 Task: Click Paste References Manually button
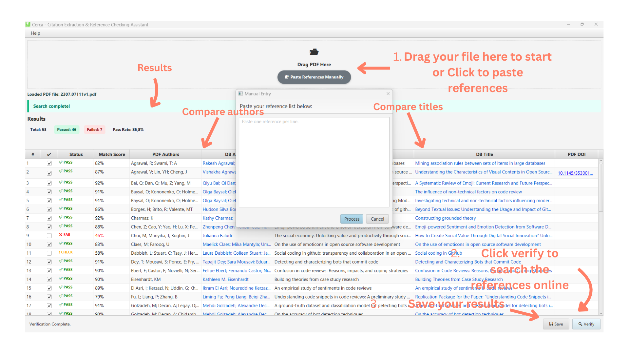(314, 77)
